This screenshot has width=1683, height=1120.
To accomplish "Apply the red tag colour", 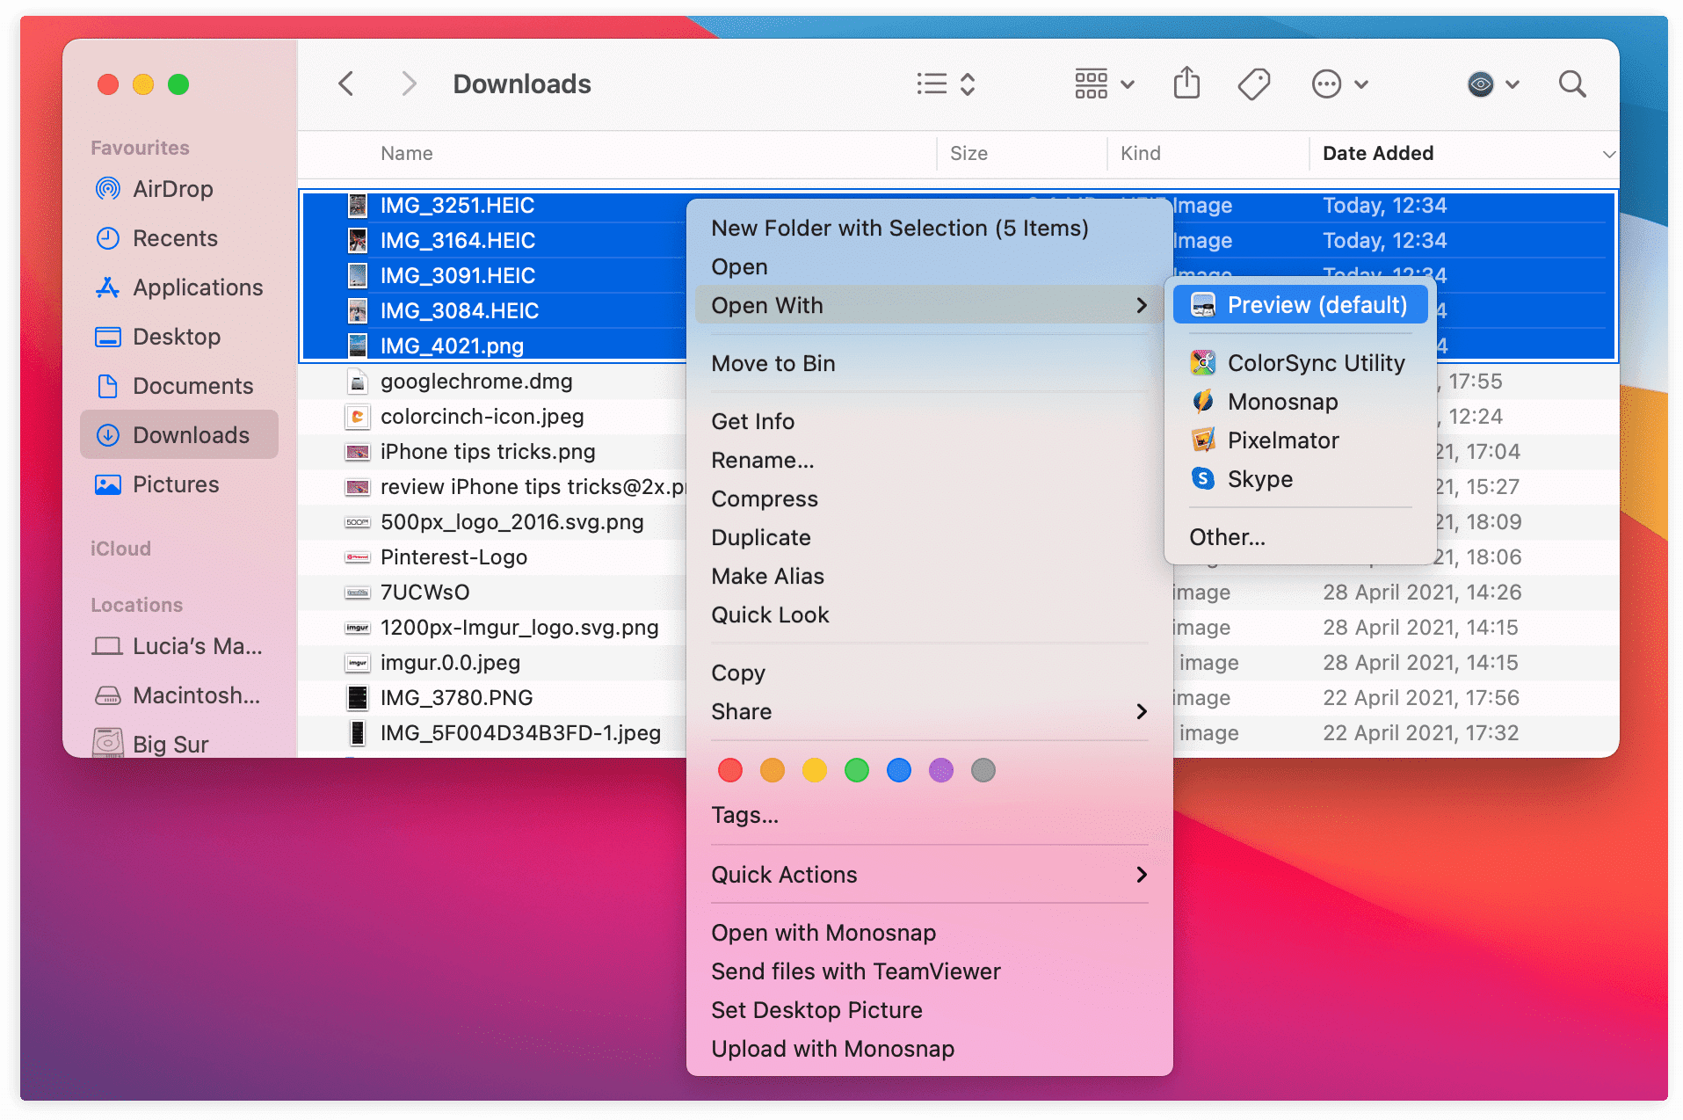I will [x=729, y=769].
